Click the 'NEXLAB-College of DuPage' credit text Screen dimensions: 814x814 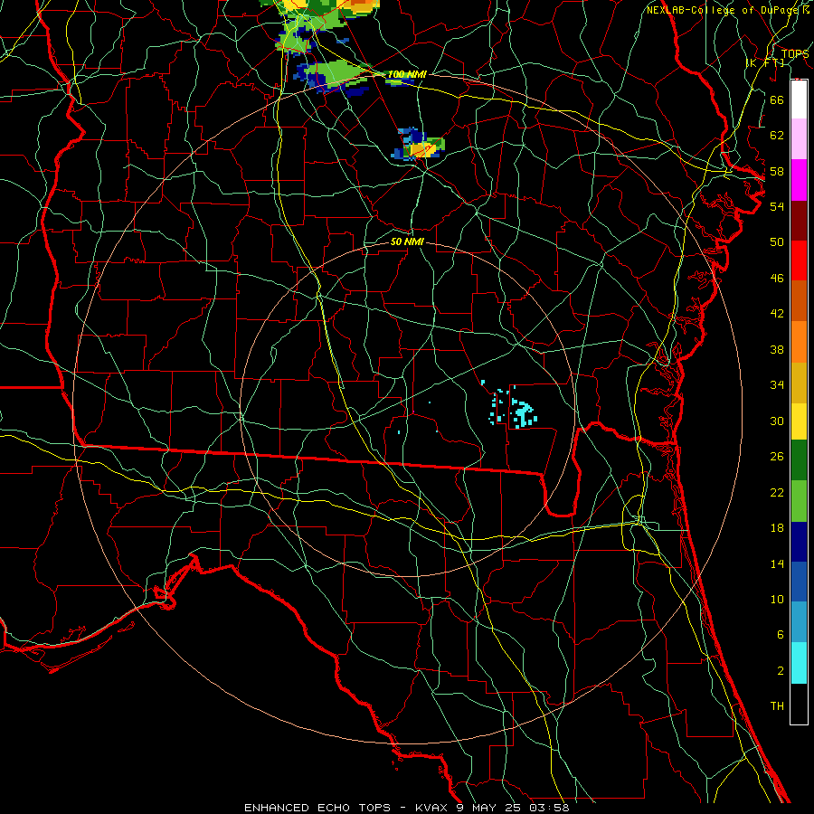(x=724, y=10)
